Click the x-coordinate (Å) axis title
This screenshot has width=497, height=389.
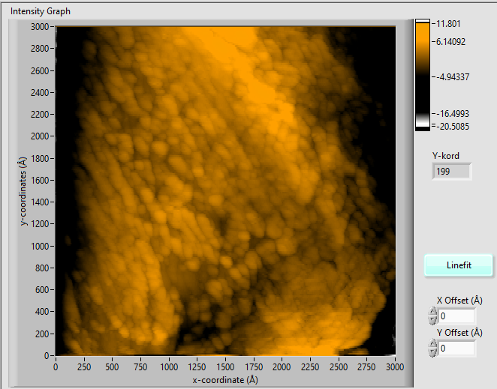[225, 380]
